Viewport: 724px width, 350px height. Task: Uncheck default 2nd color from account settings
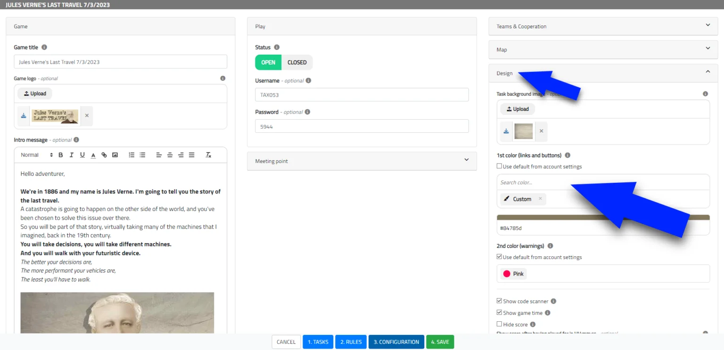[x=499, y=257]
